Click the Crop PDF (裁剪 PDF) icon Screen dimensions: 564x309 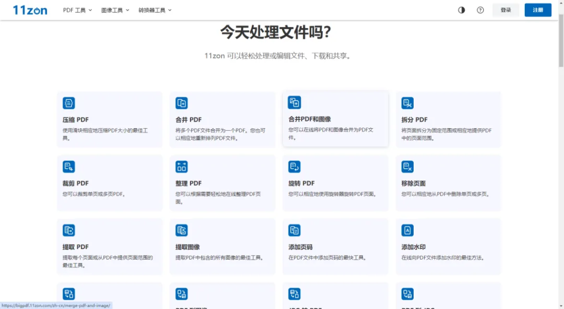(x=69, y=167)
